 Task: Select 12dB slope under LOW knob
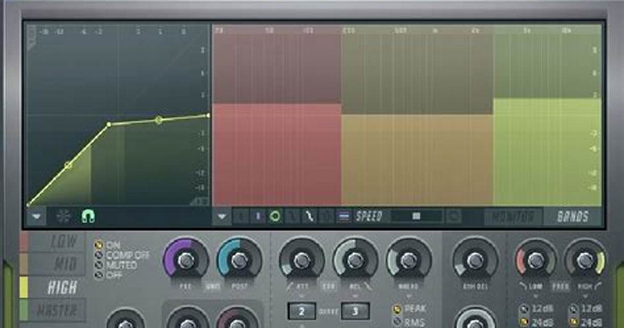(536, 309)
